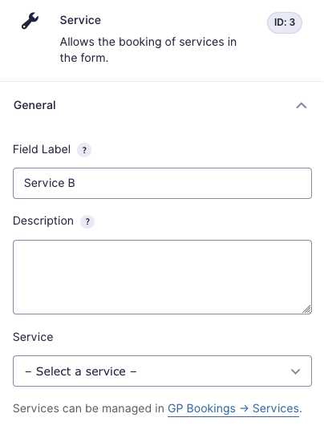Click the General section heading text

[34, 105]
